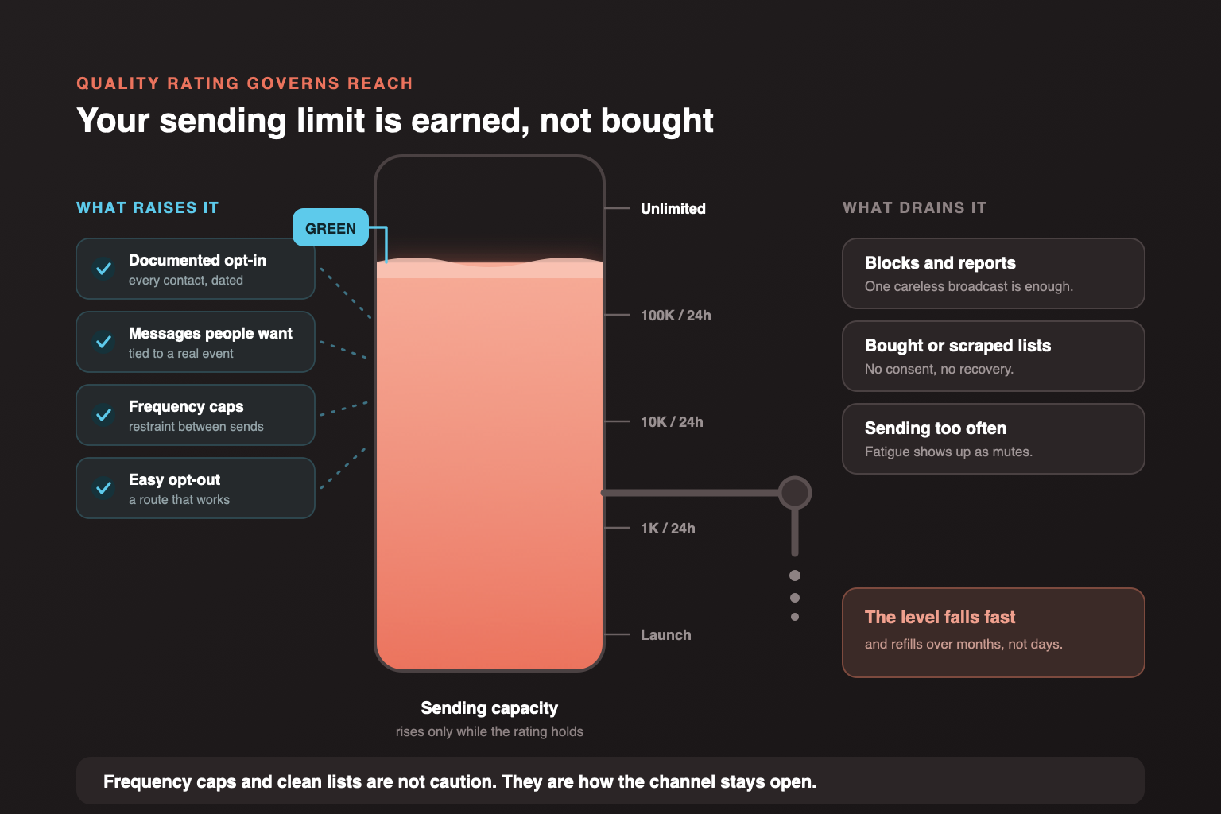Click the 10K / 24h tier label
The height and width of the screenshot is (814, 1221).
(x=672, y=421)
